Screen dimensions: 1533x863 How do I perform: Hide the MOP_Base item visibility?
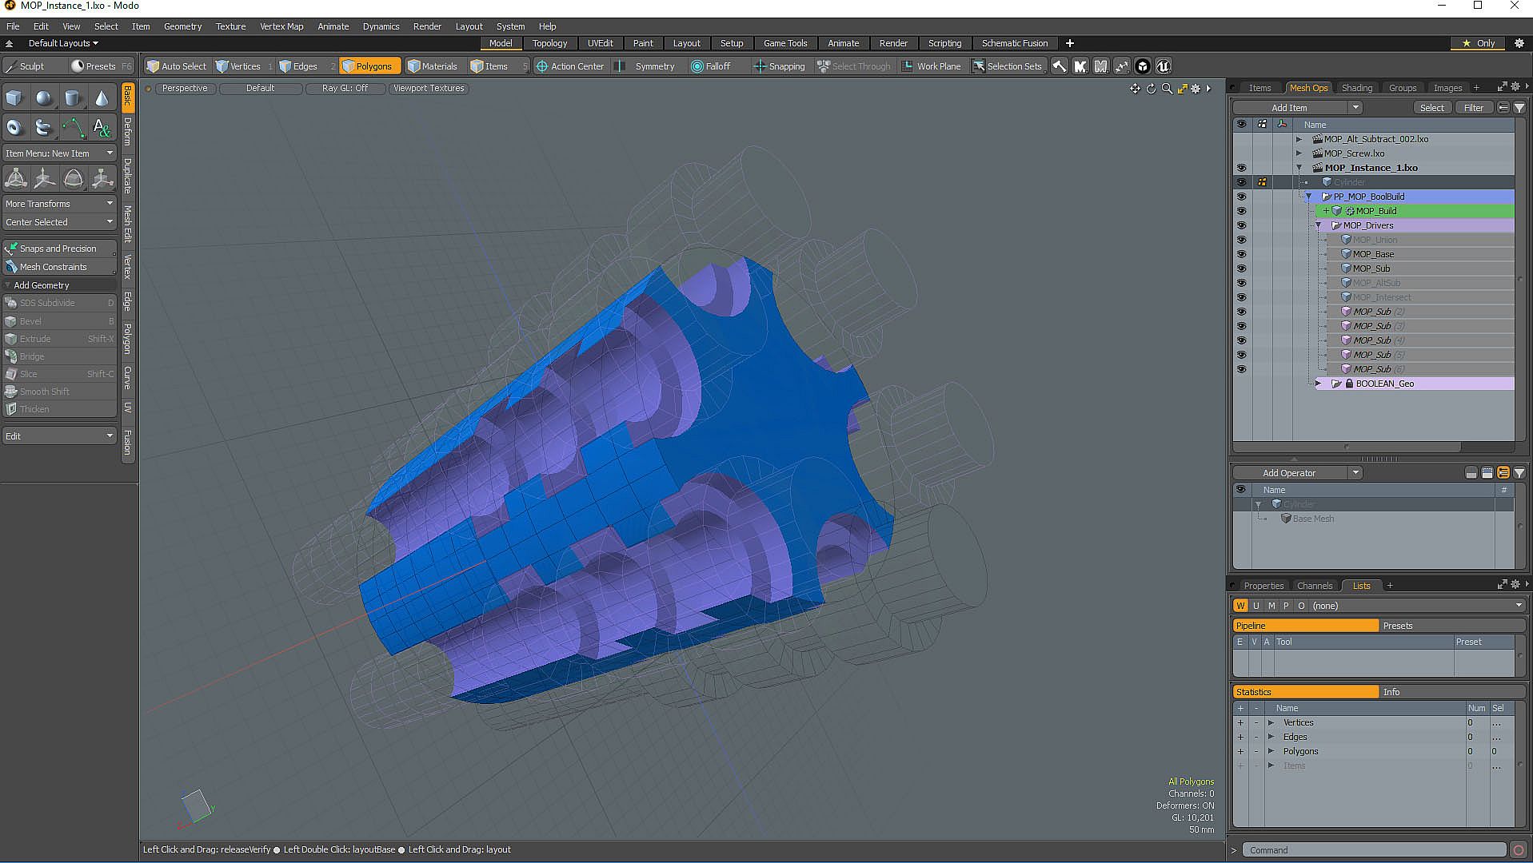click(1241, 254)
